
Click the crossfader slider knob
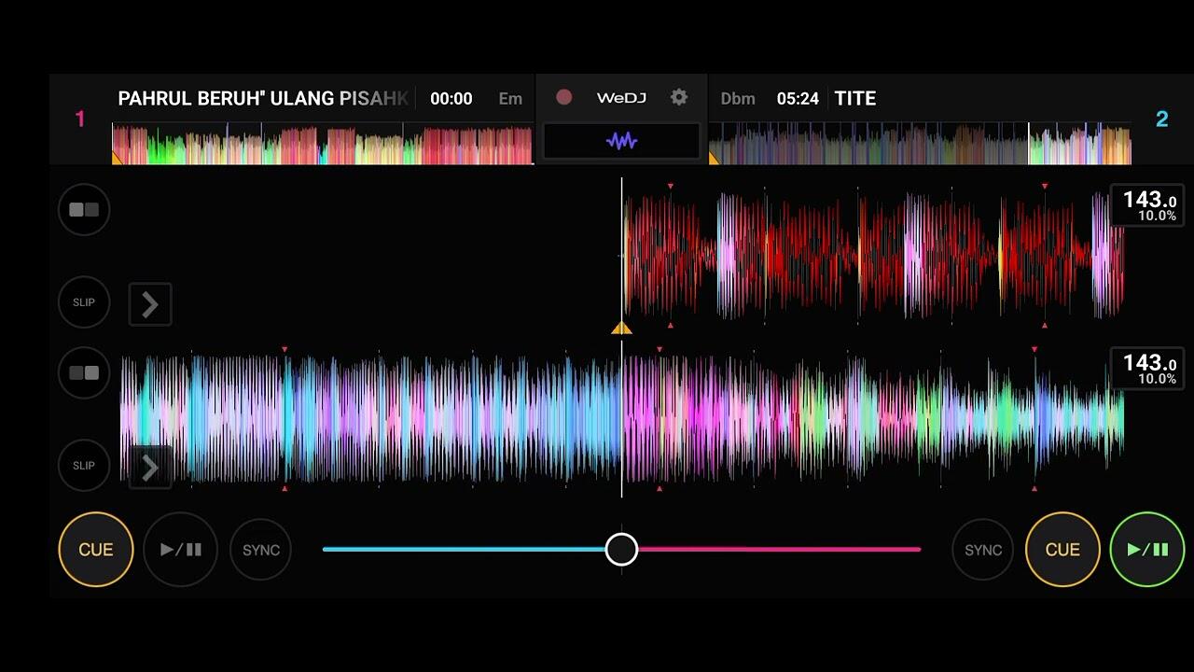pyautogui.click(x=621, y=550)
